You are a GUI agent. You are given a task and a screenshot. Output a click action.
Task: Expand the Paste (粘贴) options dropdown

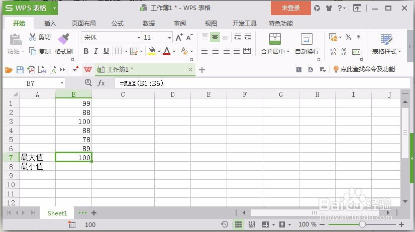(x=23, y=51)
